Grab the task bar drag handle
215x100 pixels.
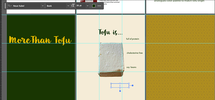pos(5,6)
